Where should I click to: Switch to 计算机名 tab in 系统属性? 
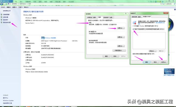click(x=90, y=17)
